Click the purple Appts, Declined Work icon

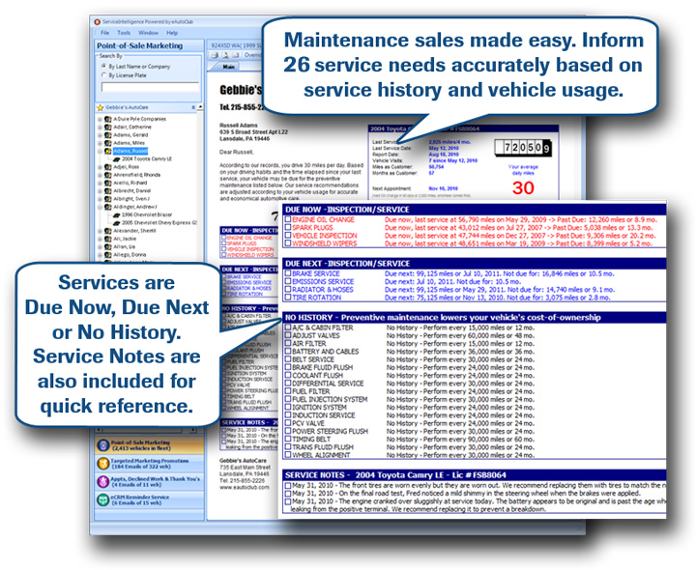(x=103, y=482)
